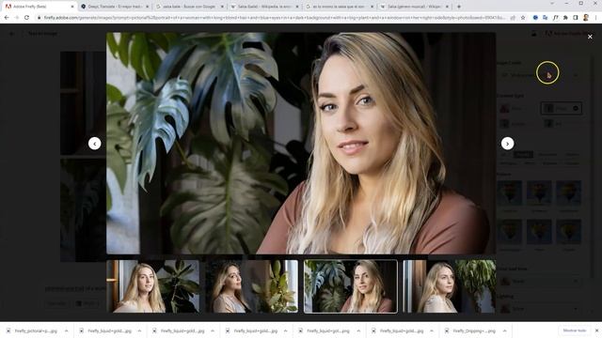This screenshot has width=602, height=338.
Task: Open the translate extension icon
Action: [545, 18]
